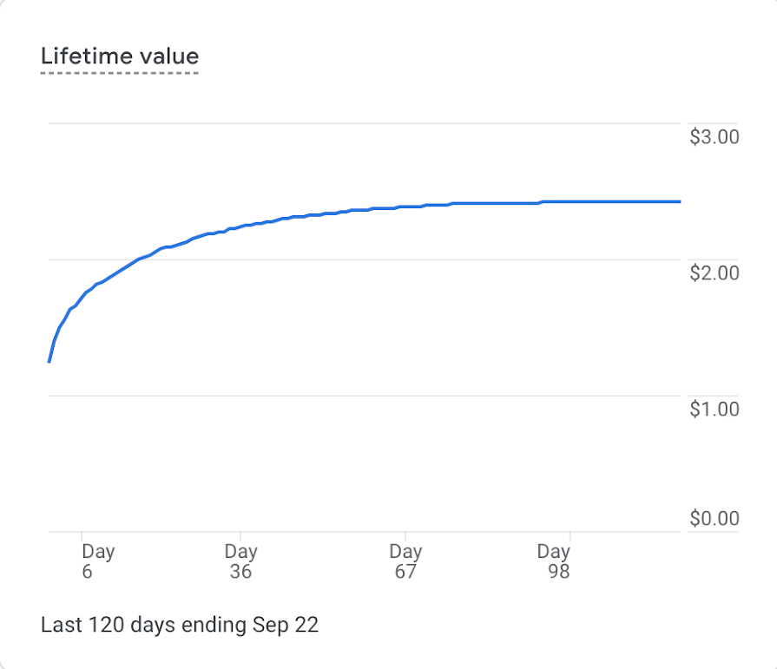Click the blue line's starting point
Image resolution: width=777 pixels, height=669 pixels.
pyautogui.click(x=49, y=361)
